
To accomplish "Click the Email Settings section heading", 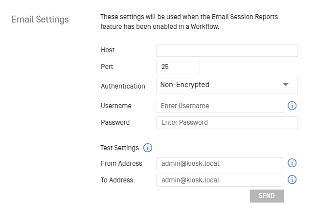I will pyautogui.click(x=40, y=20).
